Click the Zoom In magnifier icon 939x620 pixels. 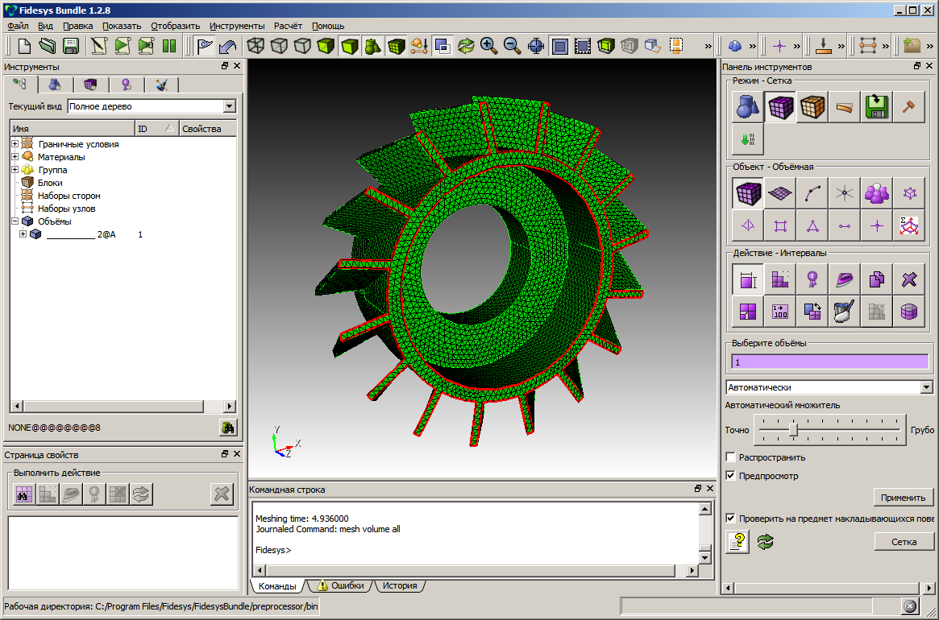coord(488,46)
